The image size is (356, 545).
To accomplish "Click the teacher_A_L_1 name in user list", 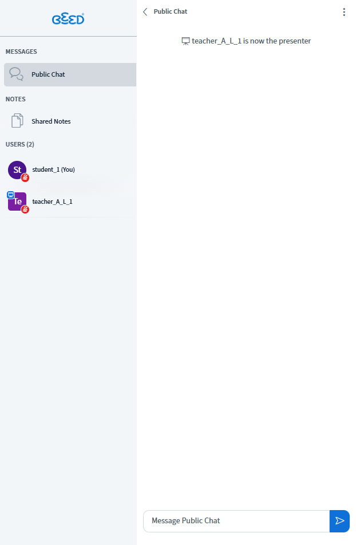I will click(x=52, y=202).
